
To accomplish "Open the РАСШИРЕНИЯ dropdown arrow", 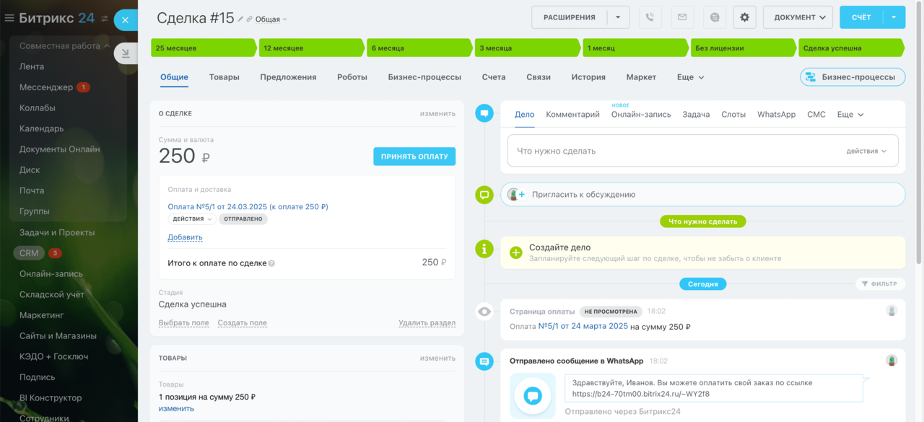I will pos(618,17).
